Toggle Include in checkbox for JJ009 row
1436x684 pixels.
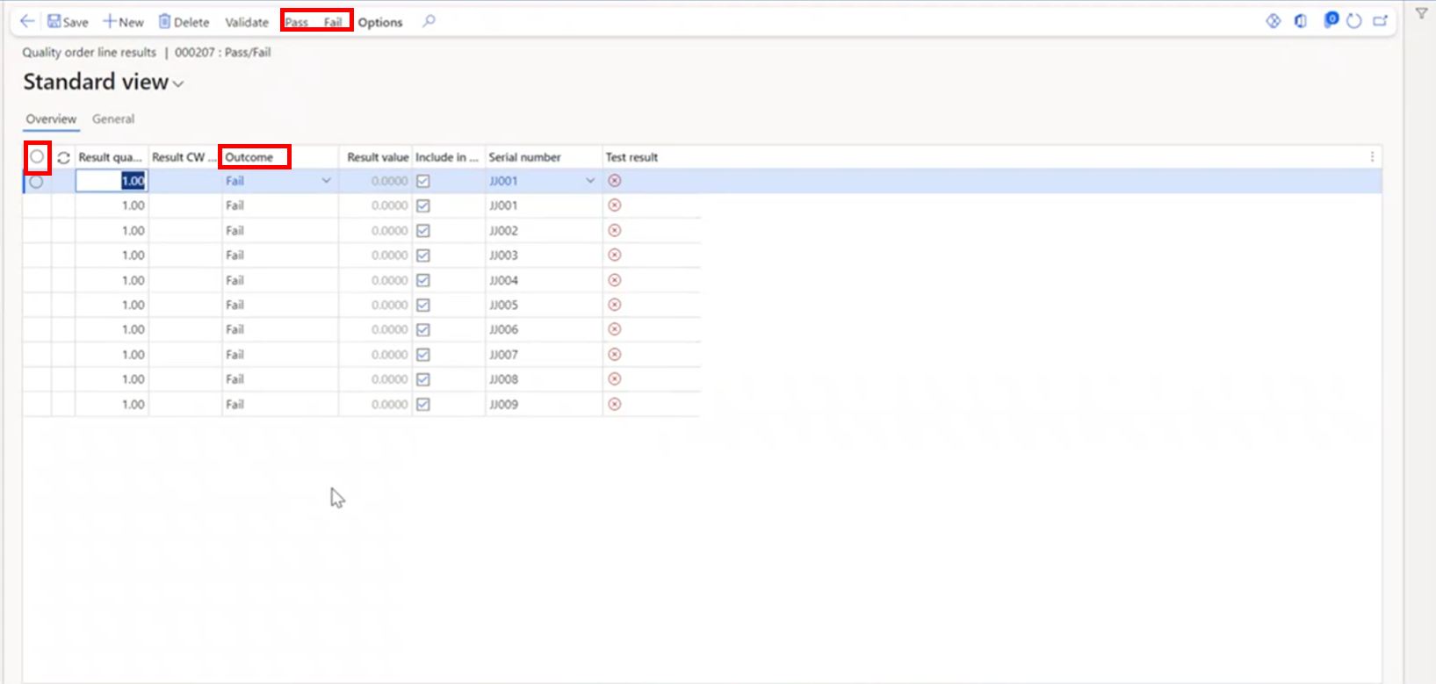[423, 405]
